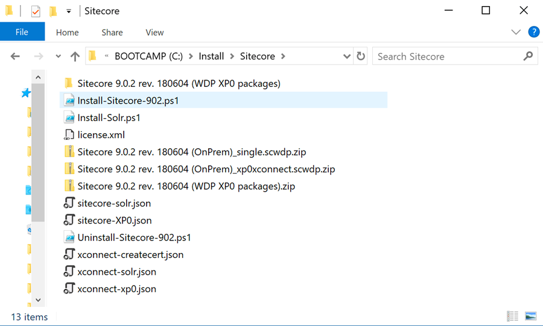Select the Install-Sitecore-902.ps1 file icon
This screenshot has height=326, width=543.
tap(69, 100)
